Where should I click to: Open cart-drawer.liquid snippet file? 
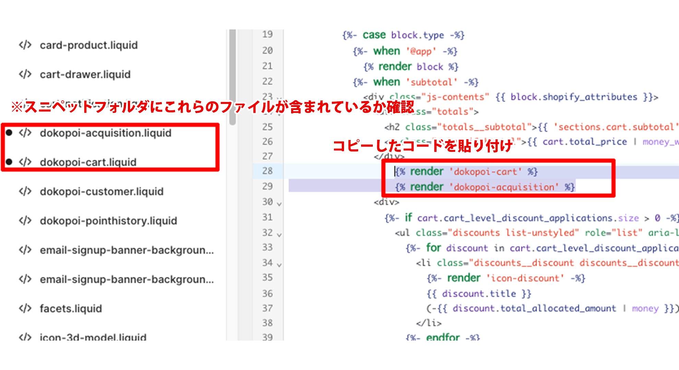coord(85,74)
